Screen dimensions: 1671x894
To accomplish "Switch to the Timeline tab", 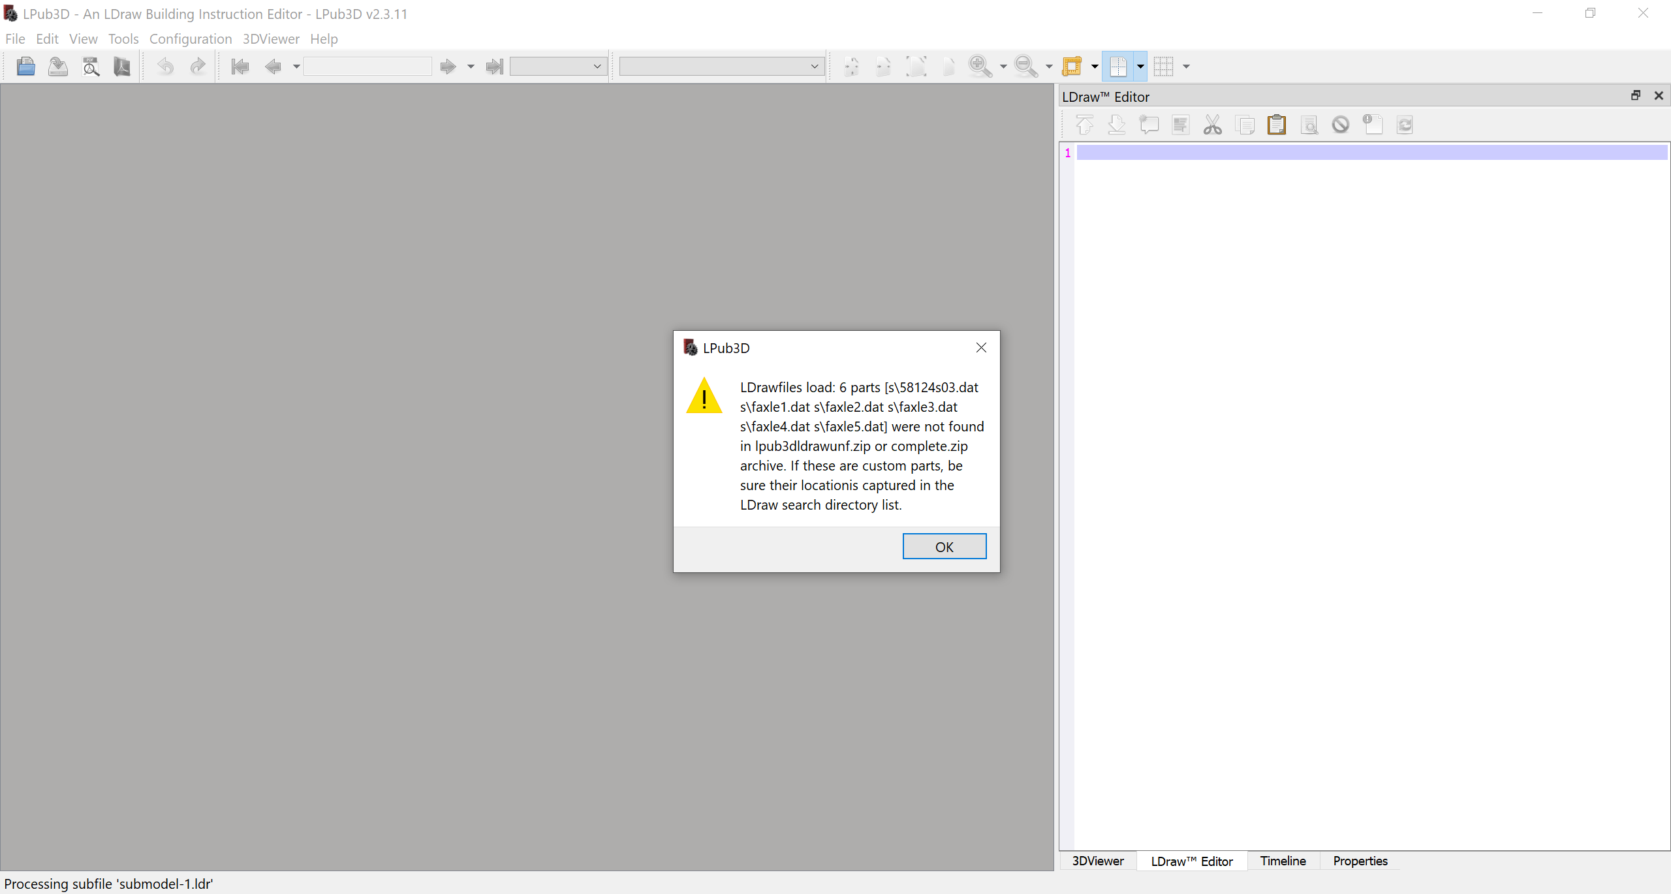I will tap(1283, 861).
